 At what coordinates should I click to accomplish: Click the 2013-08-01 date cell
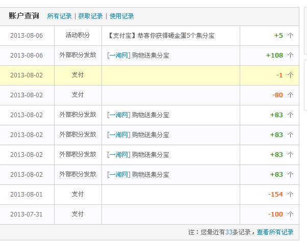[x=27, y=195]
